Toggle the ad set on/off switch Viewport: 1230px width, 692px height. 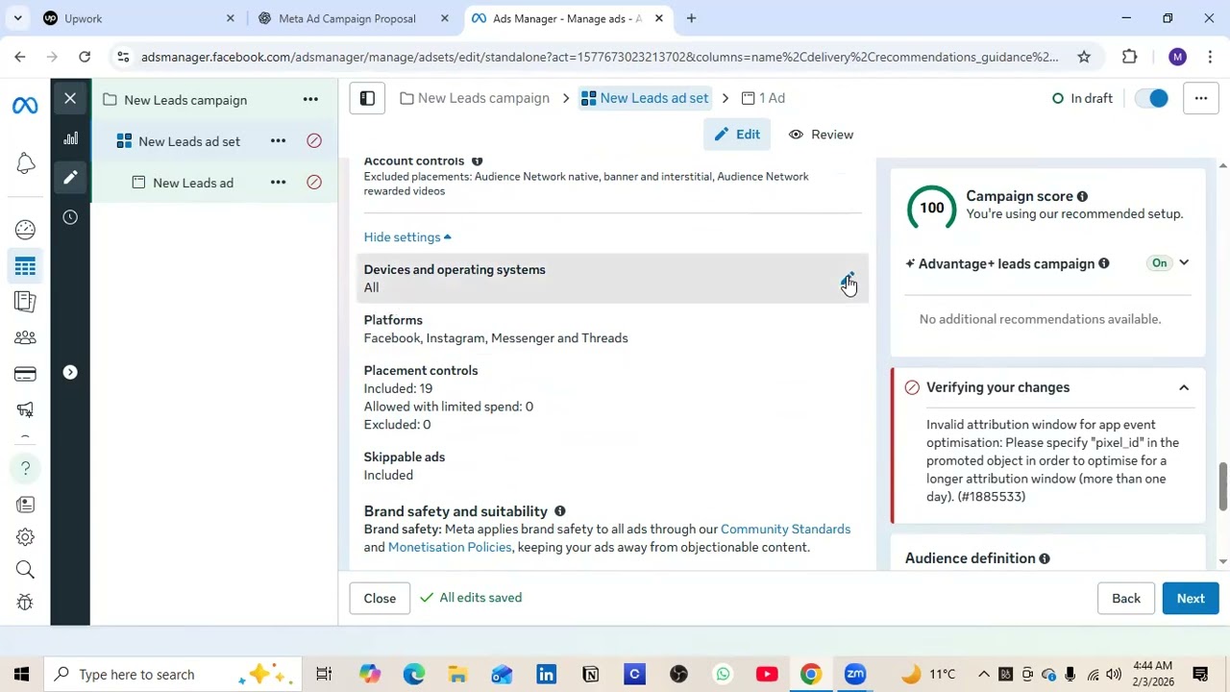pos(1151,98)
